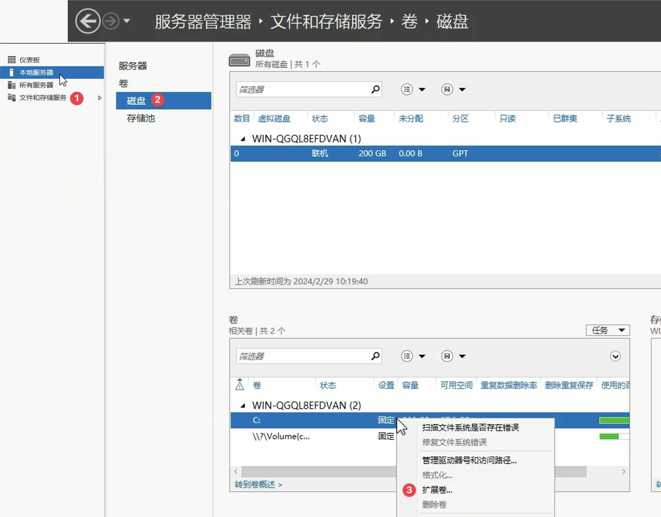Sort disks by 数目 column
Viewport: 661px width, 517px height.
(x=242, y=118)
